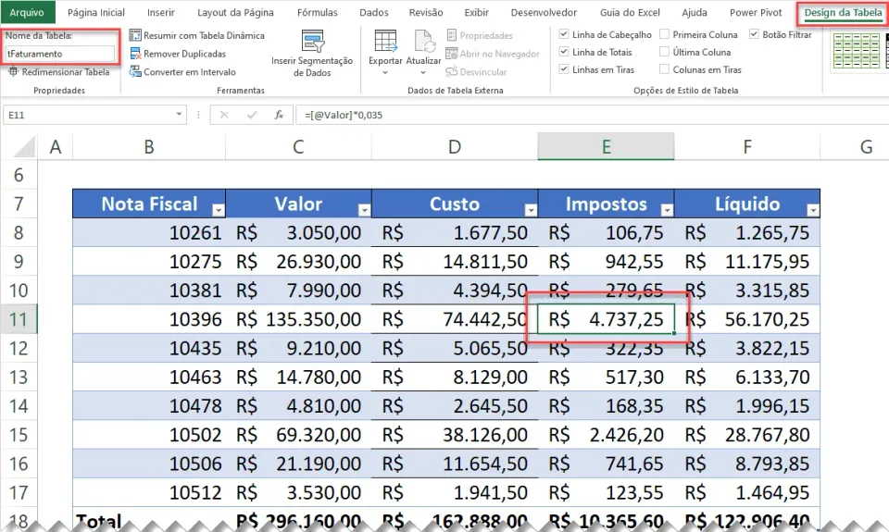
Task: Click the Abrir no Navegador icon
Action: pyautogui.click(x=451, y=54)
